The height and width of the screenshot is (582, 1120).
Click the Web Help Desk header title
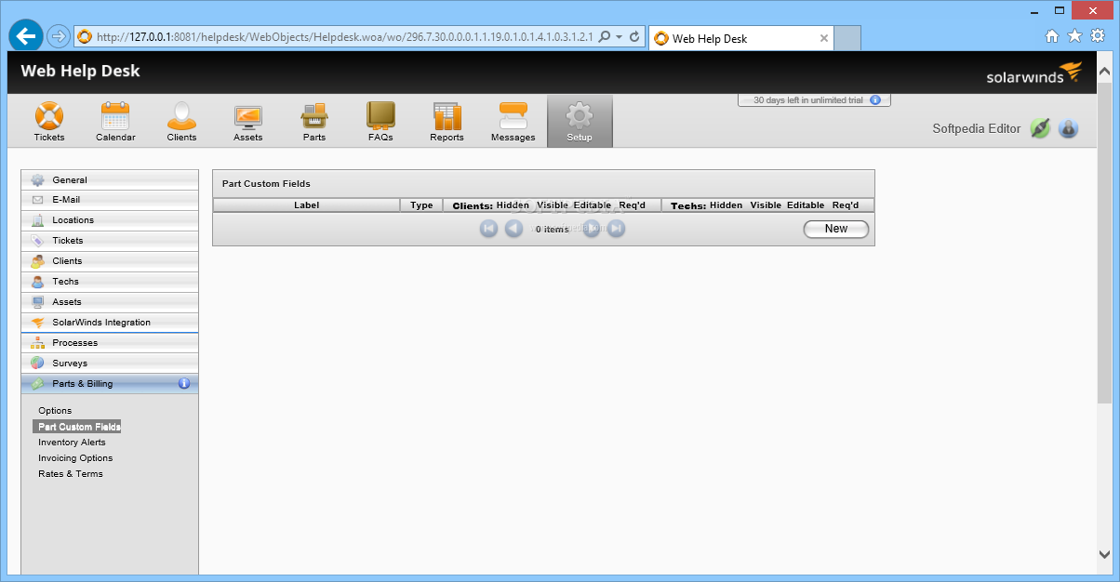coord(80,71)
